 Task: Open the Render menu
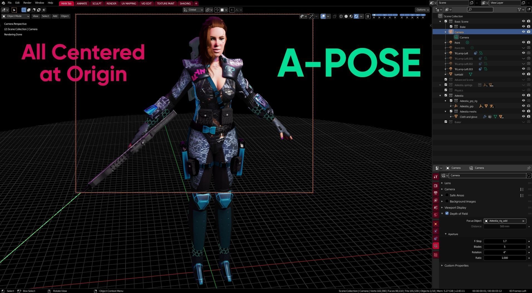coord(27,3)
